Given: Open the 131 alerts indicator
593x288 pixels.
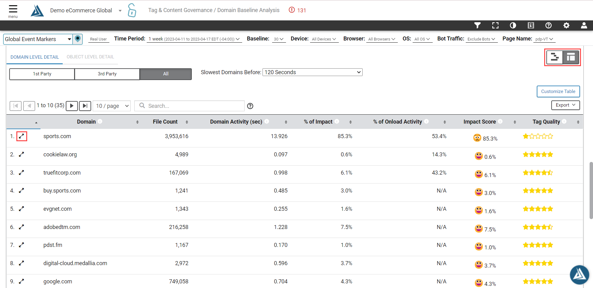Looking at the screenshot, I should [297, 10].
